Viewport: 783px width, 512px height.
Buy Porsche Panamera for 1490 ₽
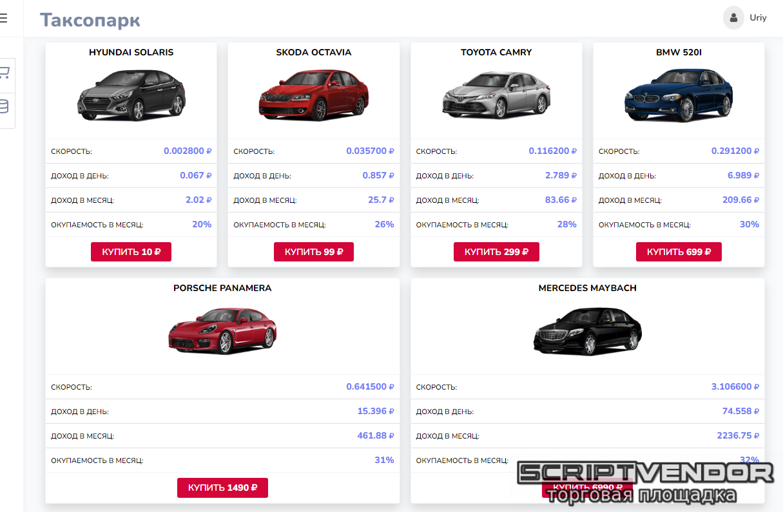coord(222,488)
